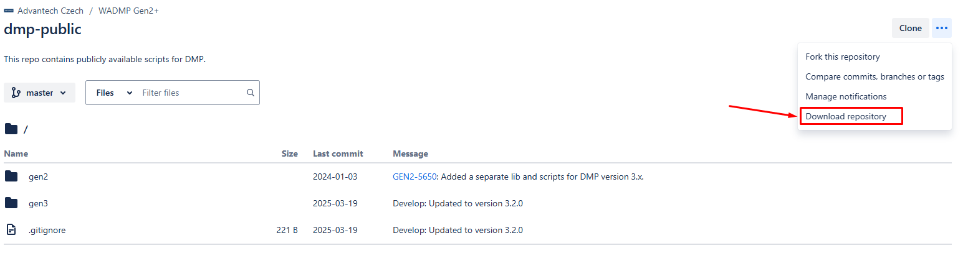Choose Compare commits, branches or tags

point(875,76)
